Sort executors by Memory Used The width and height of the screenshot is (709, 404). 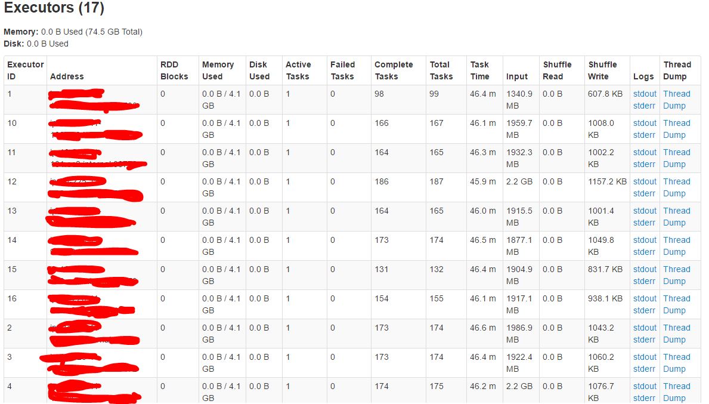(x=219, y=70)
